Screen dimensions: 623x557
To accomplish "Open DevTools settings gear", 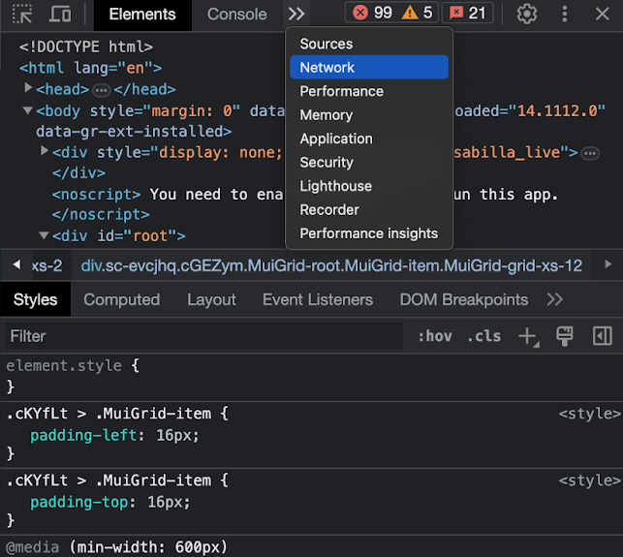I will click(x=527, y=14).
